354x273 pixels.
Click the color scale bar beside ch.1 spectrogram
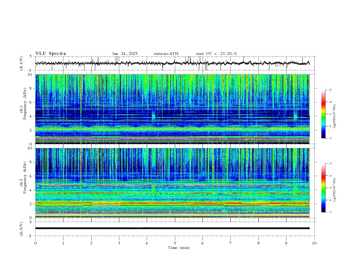324,114
